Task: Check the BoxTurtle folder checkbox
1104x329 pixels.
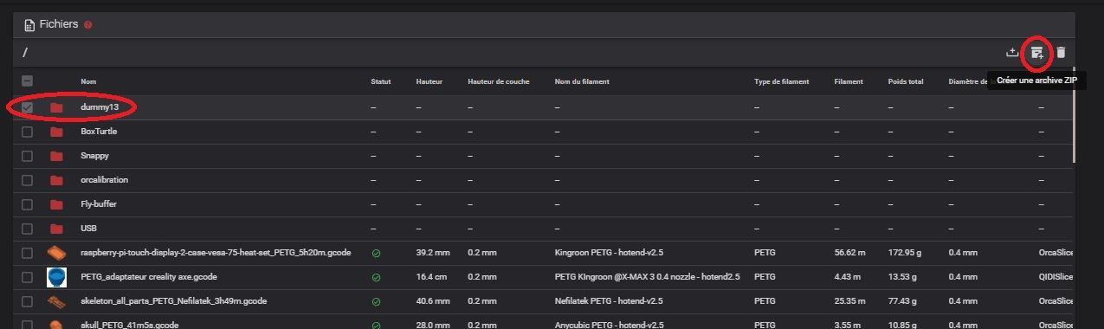Action: (27, 132)
